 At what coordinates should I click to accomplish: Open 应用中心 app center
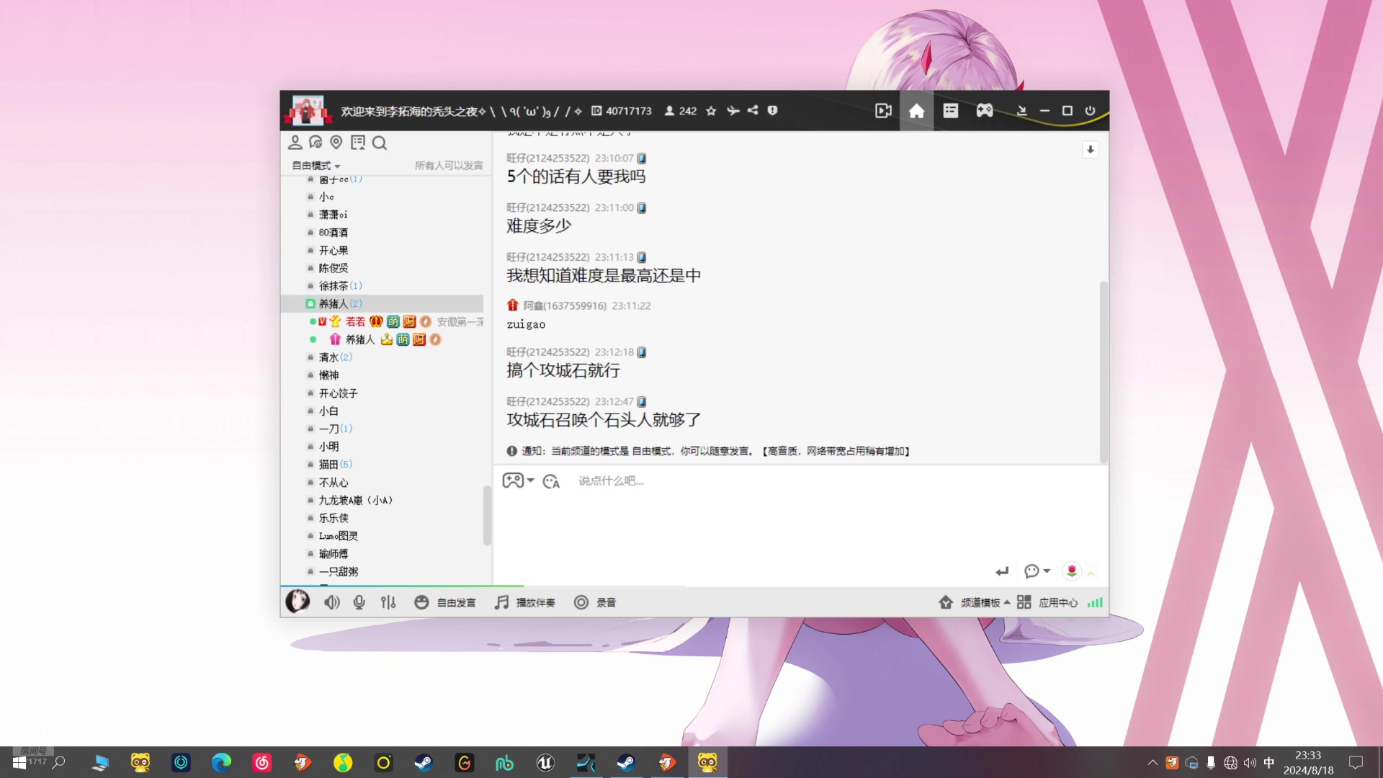click(x=1047, y=602)
